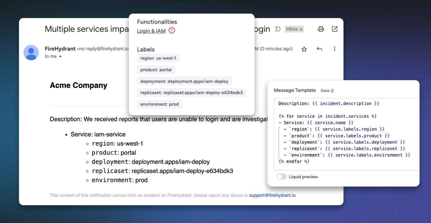This screenshot has height=223, width=431.
Task: Click the service.labels.region template line
Action: pyautogui.click(x=334, y=129)
